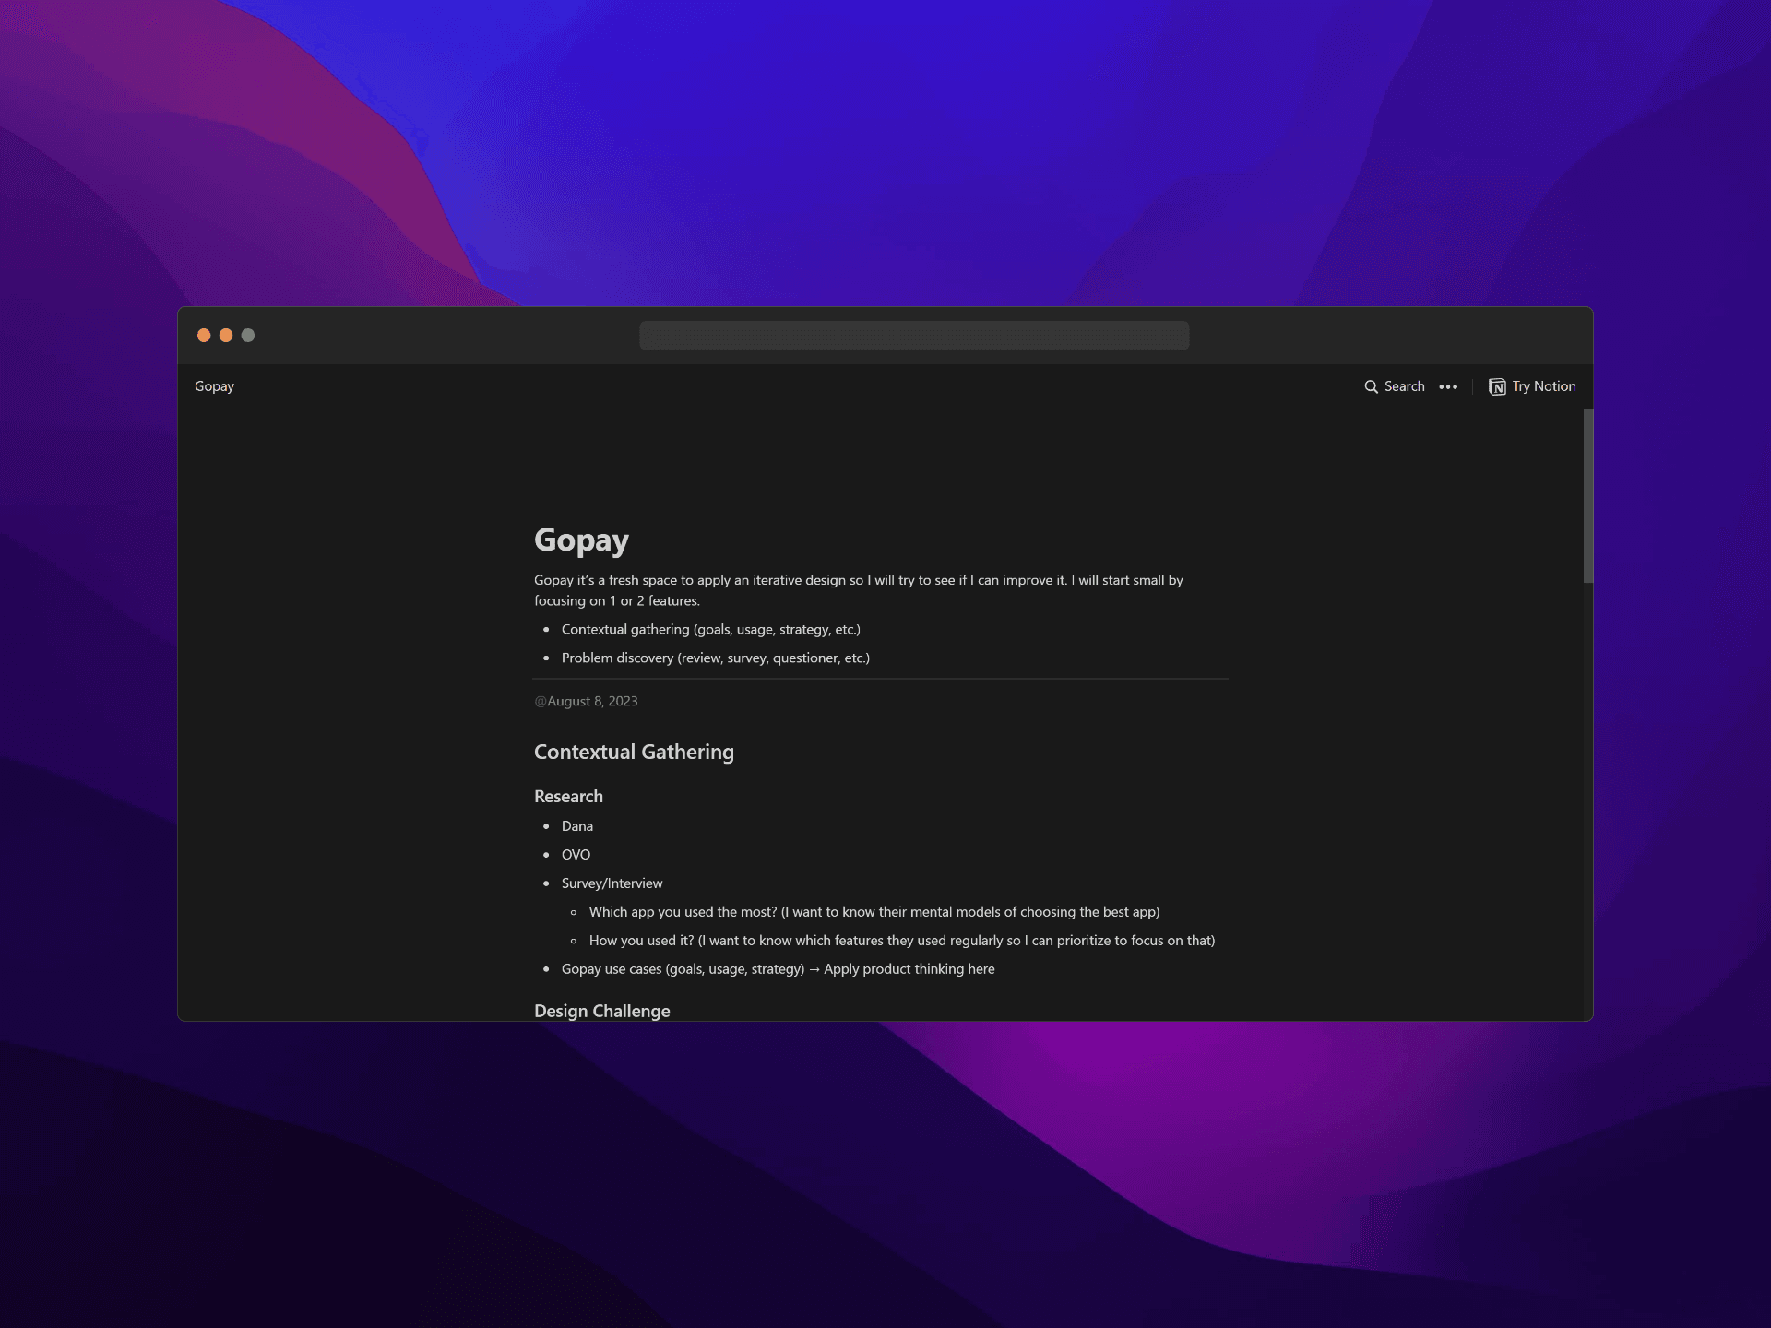Image resolution: width=1771 pixels, height=1328 pixels.
Task: Click the Survey/Interview bullet item
Action: (x=612, y=883)
